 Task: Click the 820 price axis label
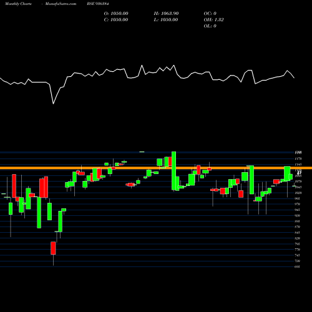[x=298, y=238]
